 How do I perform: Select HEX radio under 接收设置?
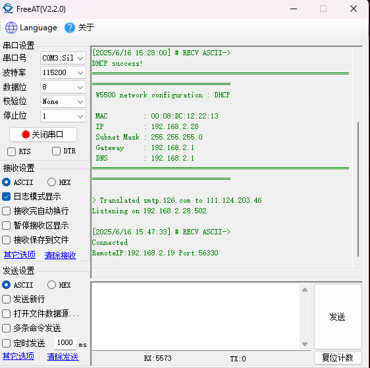pos(51,182)
